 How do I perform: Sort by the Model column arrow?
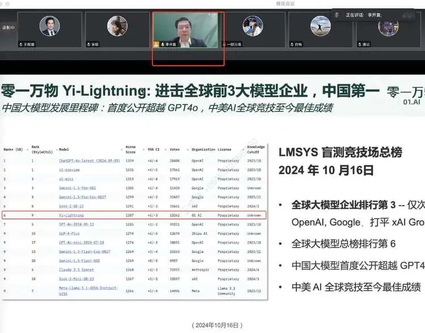[121, 150]
